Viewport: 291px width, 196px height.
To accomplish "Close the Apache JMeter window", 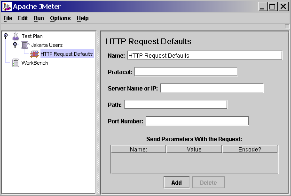I will 283,7.
